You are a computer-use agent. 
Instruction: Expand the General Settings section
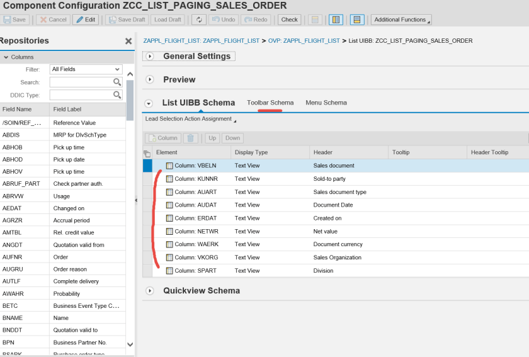point(150,57)
